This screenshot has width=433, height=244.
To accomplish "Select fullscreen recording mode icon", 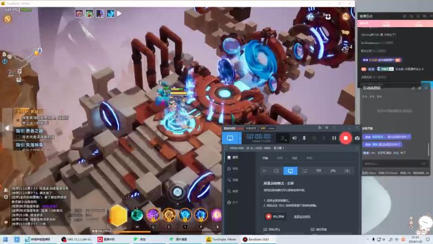I will [x=290, y=170].
